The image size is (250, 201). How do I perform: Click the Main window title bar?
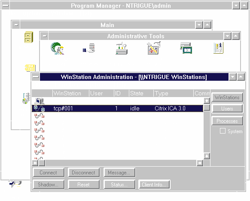point(107,25)
